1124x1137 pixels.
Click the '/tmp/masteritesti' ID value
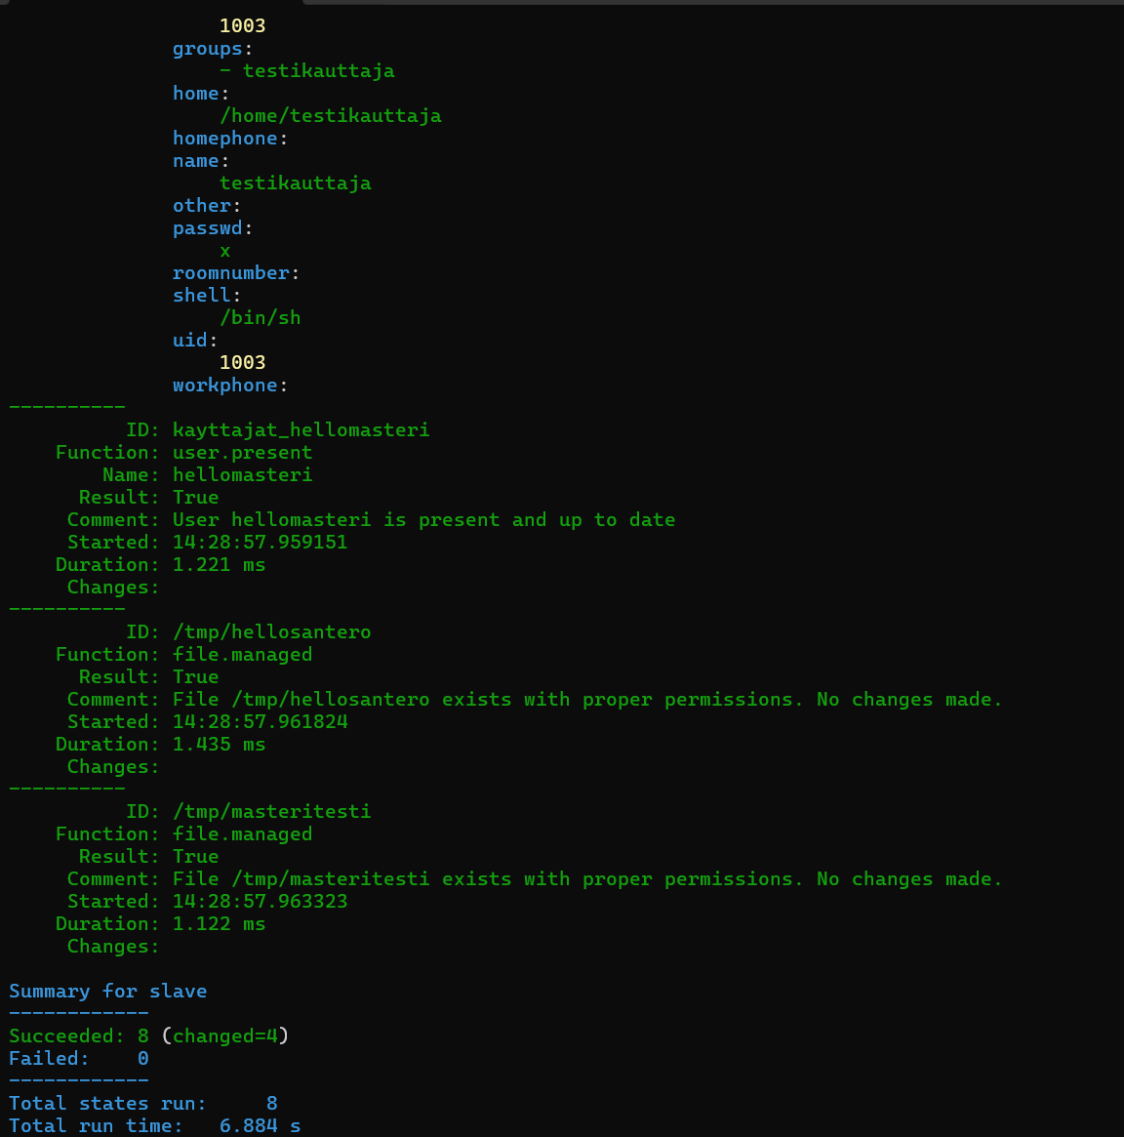(x=271, y=811)
